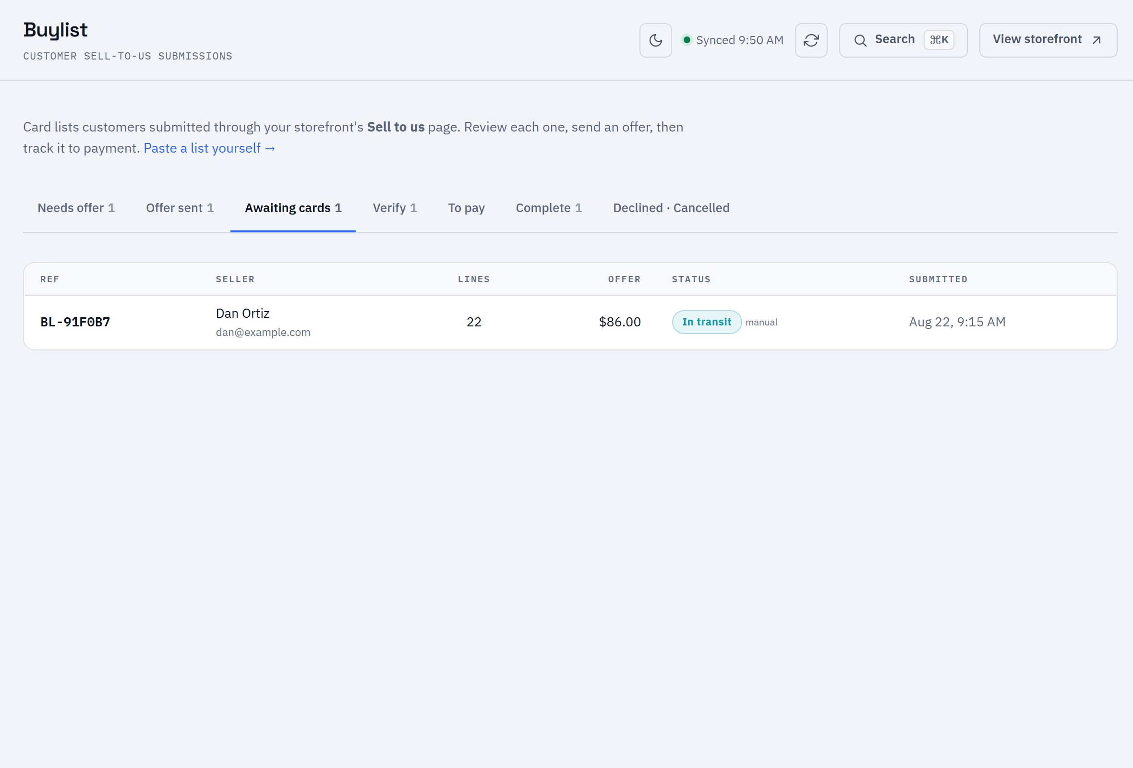This screenshot has width=1133, height=768.
Task: Click the lines count 22
Action: [x=474, y=322]
